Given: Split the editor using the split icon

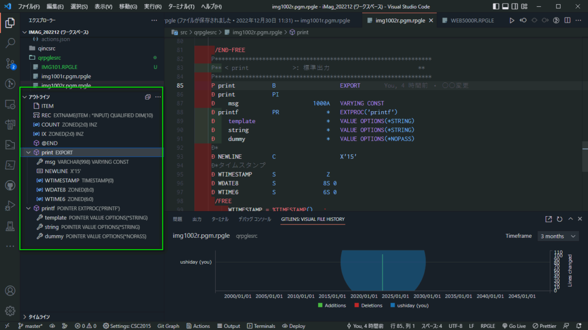Looking at the screenshot, I should (567, 20).
